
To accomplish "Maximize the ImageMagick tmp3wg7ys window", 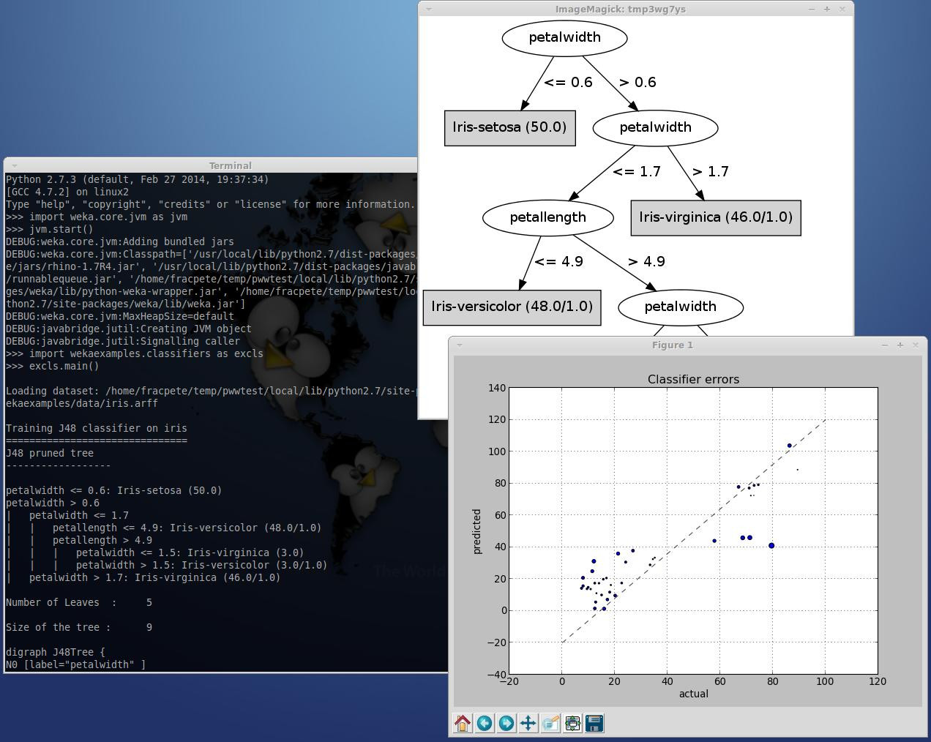I will tap(827, 10).
